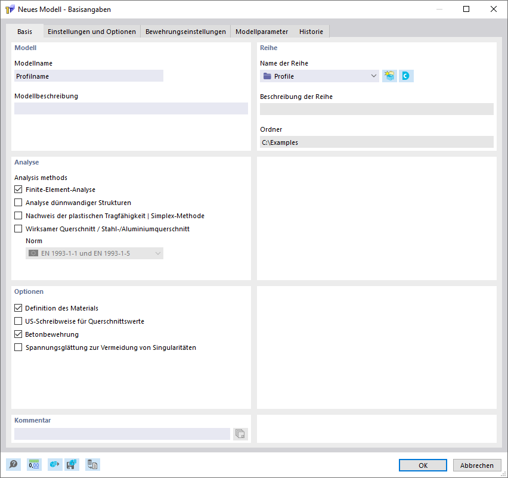Open Bewehrungseinstellungen tab
The image size is (508, 478).
coord(185,32)
